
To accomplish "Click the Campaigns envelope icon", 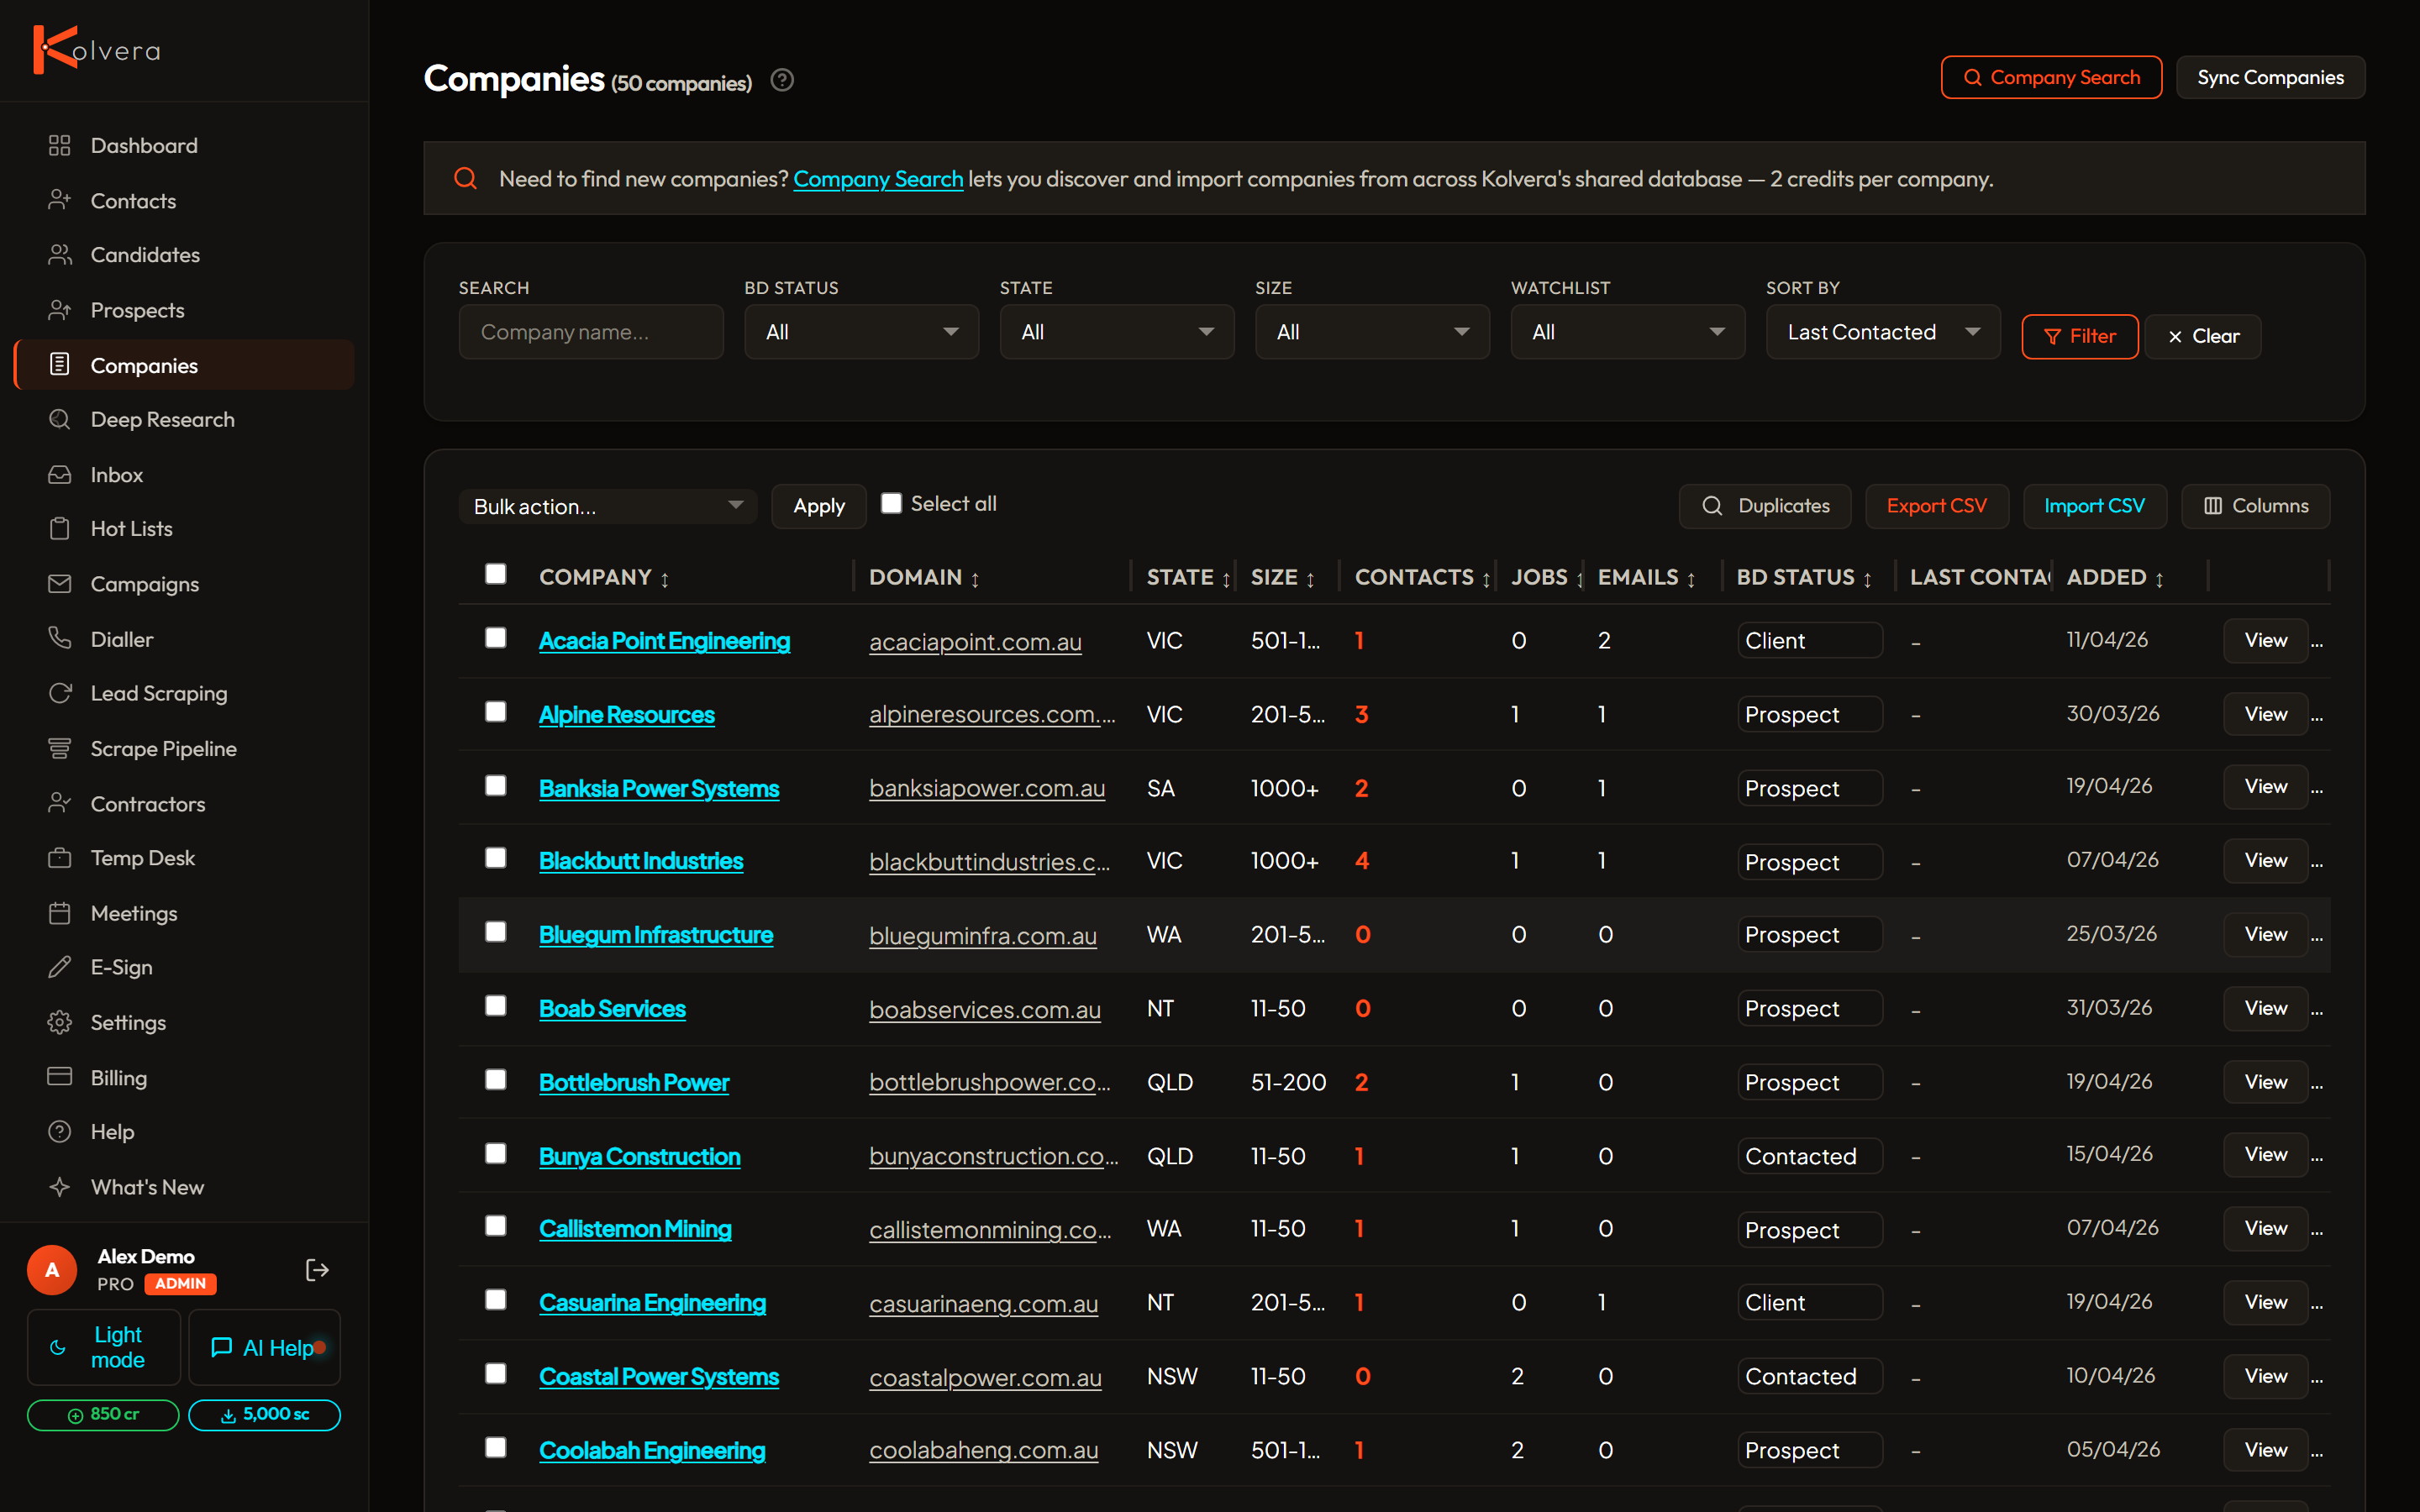I will 60,584.
